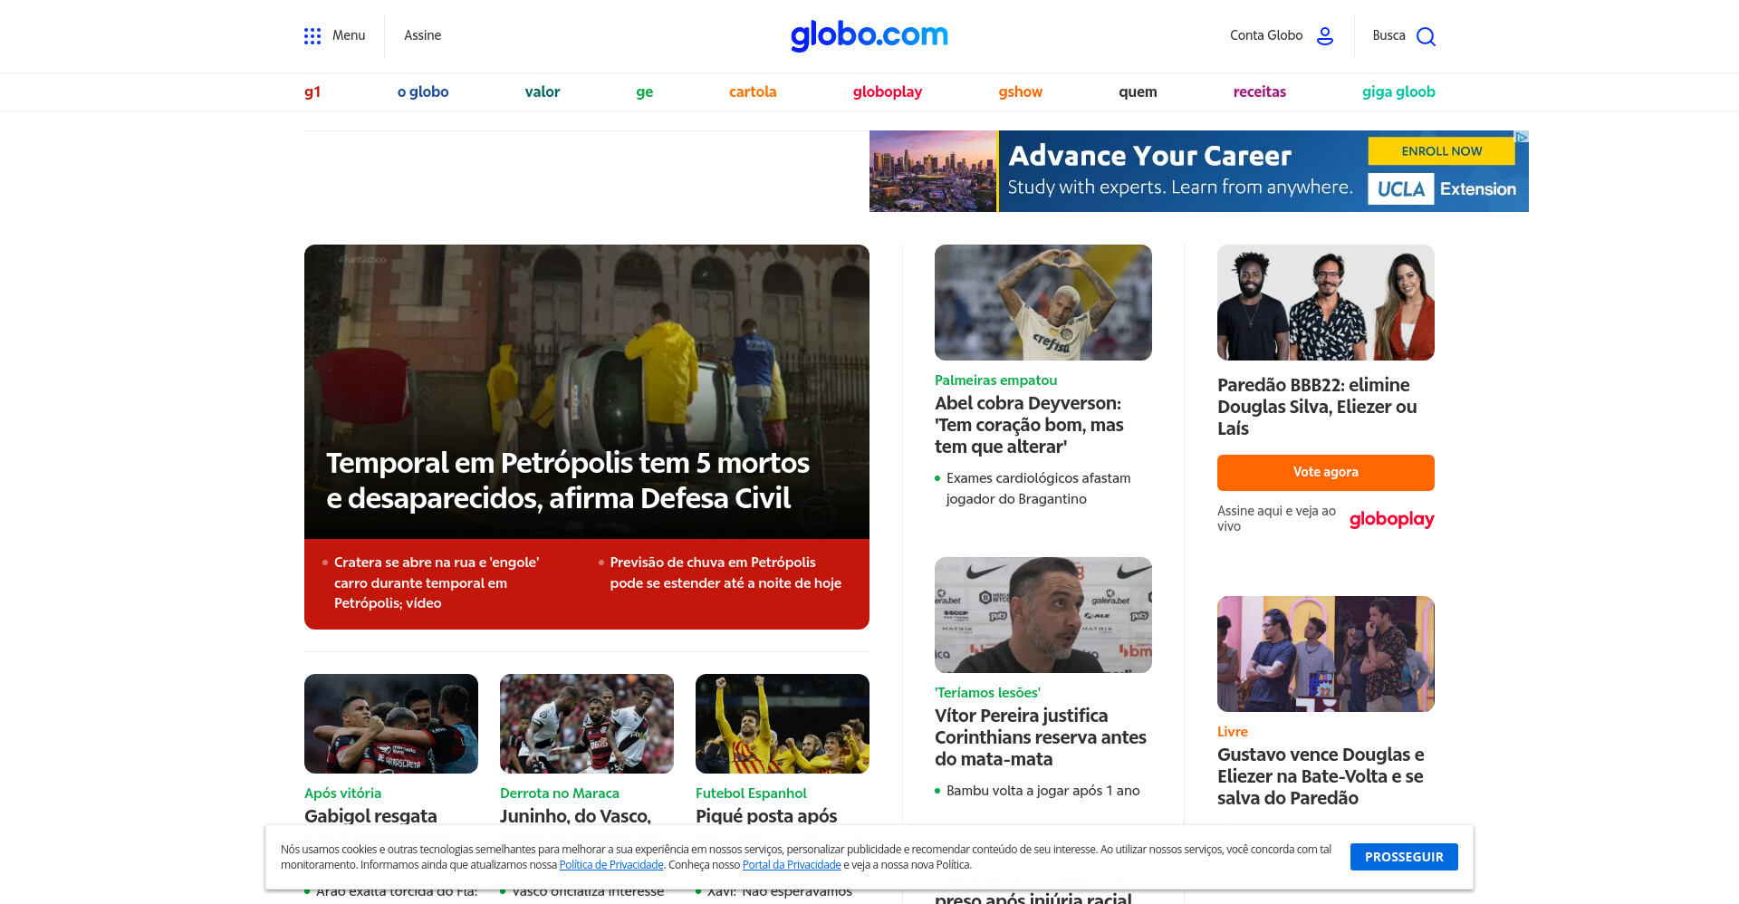This screenshot has height=904, width=1739.
Task: Open the Menu grid icon
Action: point(312,36)
